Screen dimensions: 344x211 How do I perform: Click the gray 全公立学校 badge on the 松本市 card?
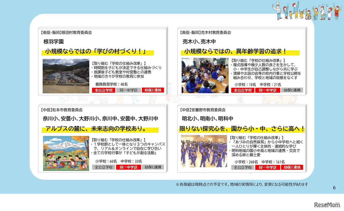coord(103,167)
